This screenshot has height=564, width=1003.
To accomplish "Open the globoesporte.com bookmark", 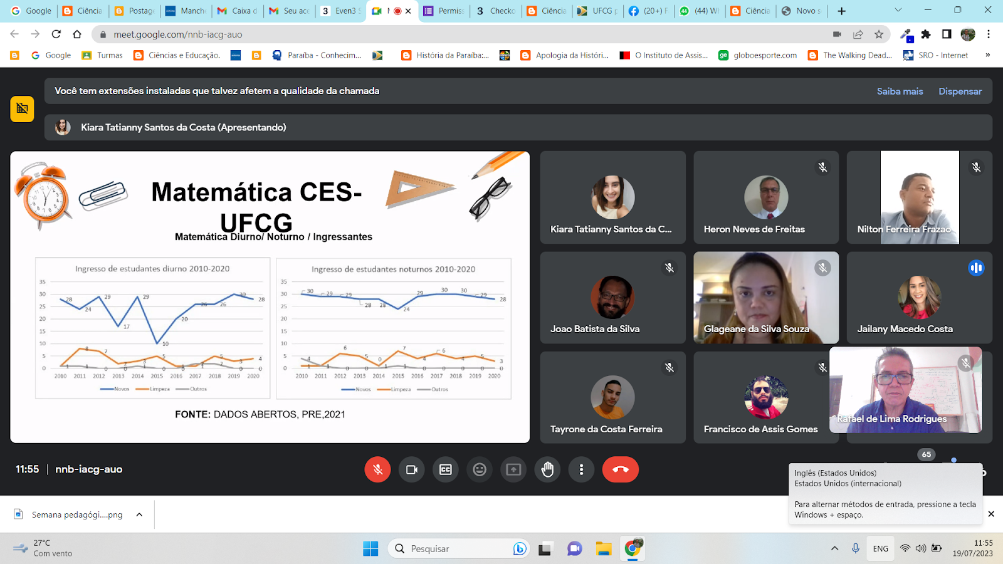I will (758, 55).
